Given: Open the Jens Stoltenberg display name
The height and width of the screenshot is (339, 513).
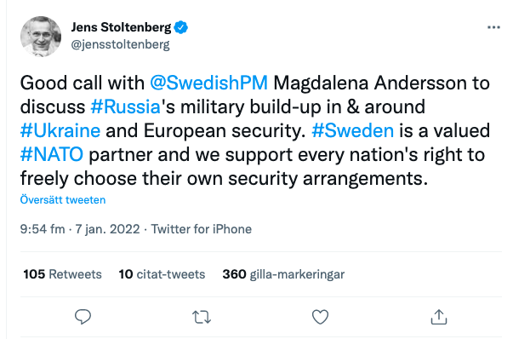Looking at the screenshot, I should coord(121,27).
